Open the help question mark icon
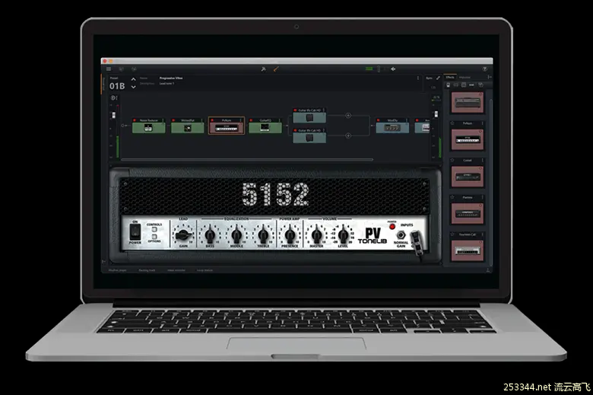This screenshot has width=593, height=395. point(484,69)
